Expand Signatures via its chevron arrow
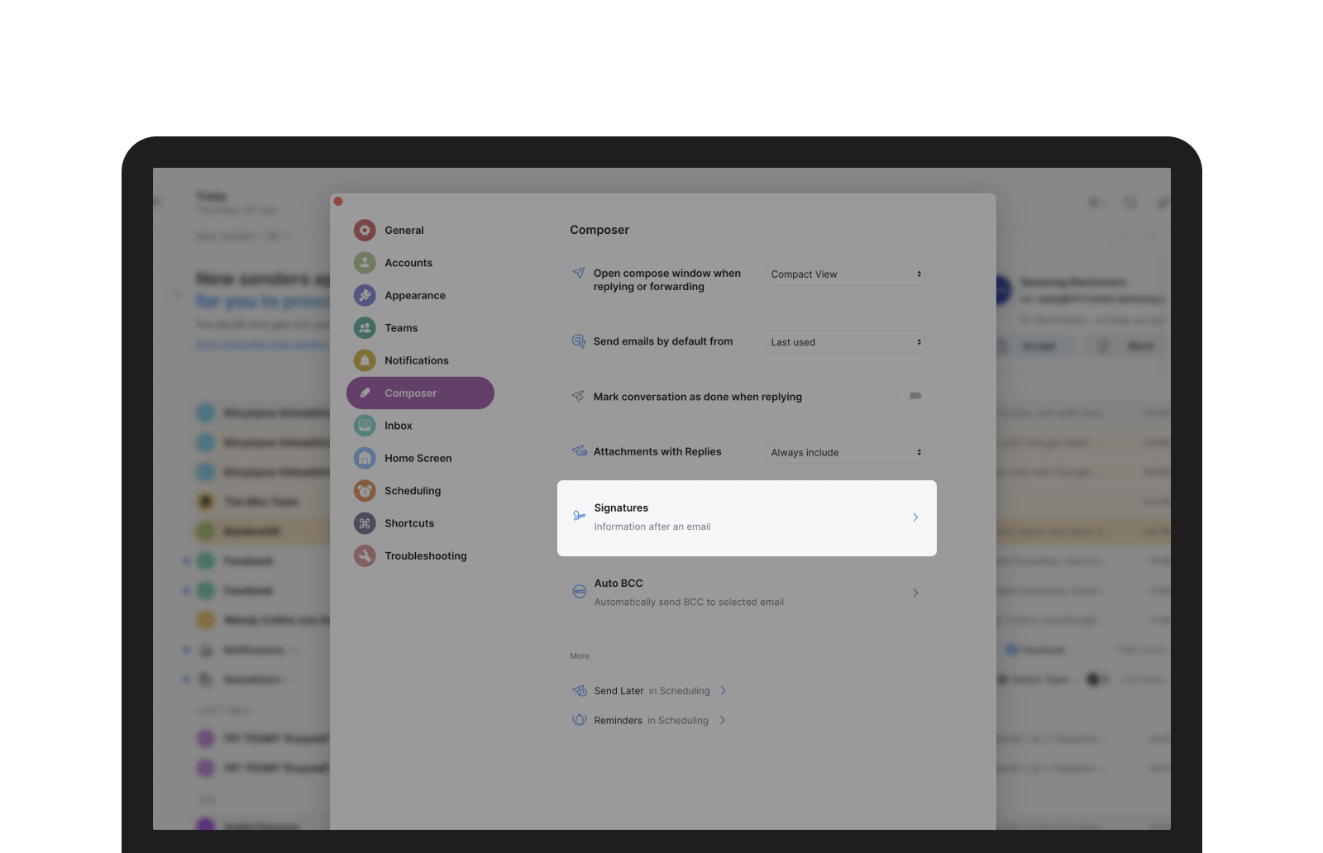 click(915, 517)
